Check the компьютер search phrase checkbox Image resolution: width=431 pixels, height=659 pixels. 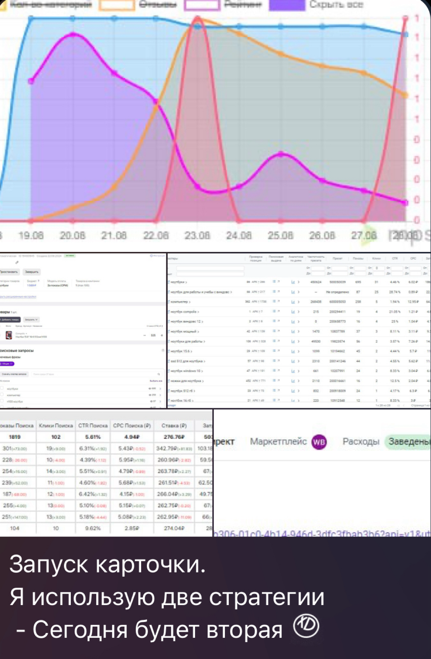tap(2, 395)
